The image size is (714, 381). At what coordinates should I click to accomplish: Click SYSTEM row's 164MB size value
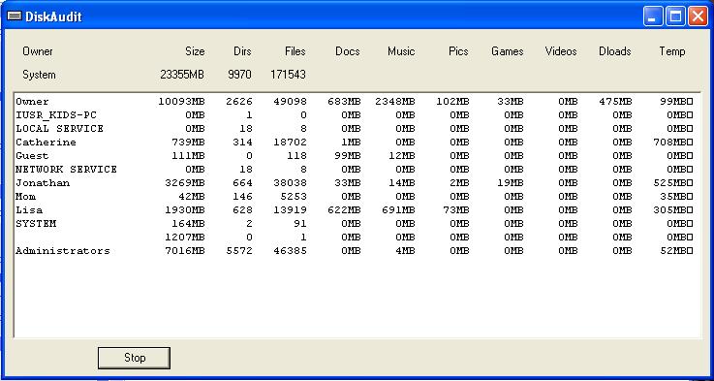189,224
